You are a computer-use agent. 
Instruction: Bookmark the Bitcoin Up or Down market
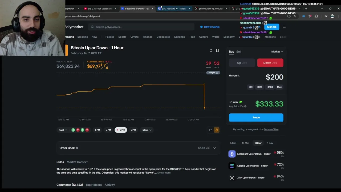tap(217, 50)
